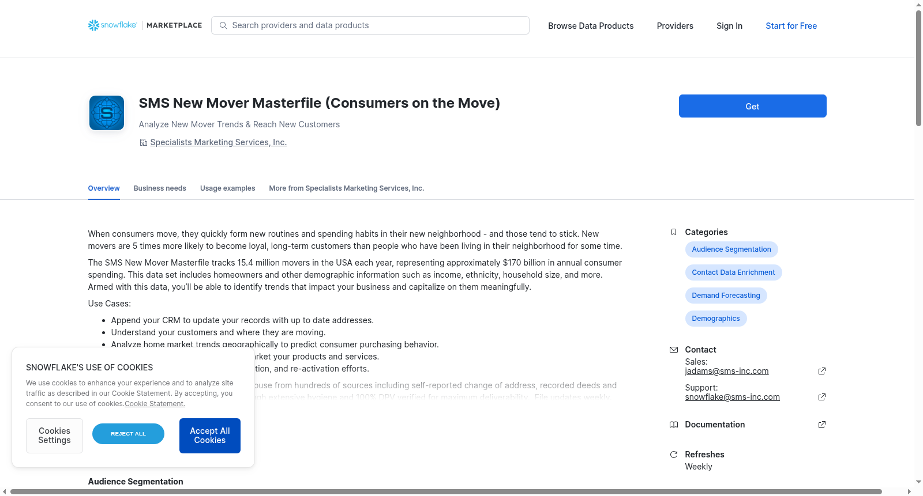Viewport: 923px width, 496px height.
Task: Click the scroll down arrow
Action: pos(918,482)
